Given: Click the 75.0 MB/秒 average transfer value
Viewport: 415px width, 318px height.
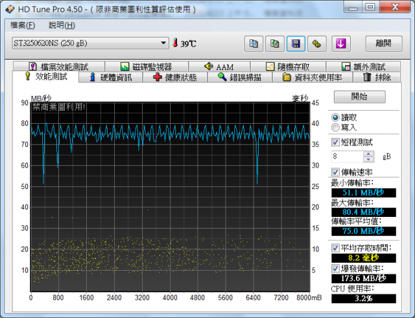Looking at the screenshot, I should pos(363,231).
